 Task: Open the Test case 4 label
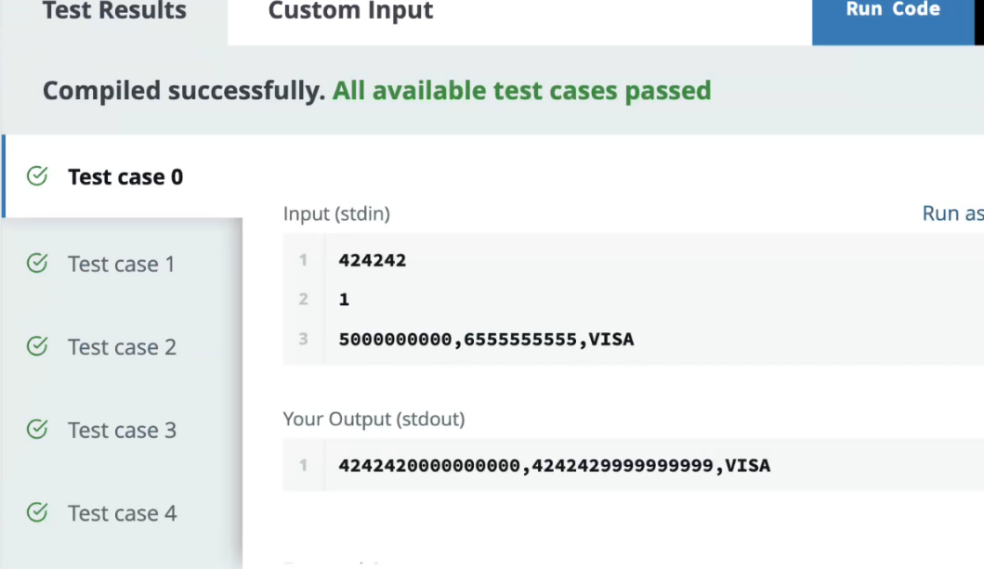coord(122,513)
